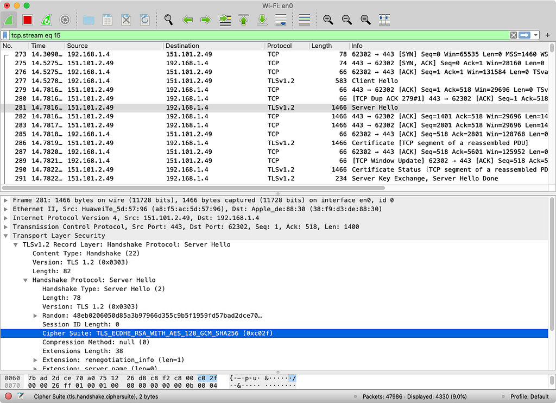Go back in packet history arrow
556x403 pixels.
click(187, 20)
